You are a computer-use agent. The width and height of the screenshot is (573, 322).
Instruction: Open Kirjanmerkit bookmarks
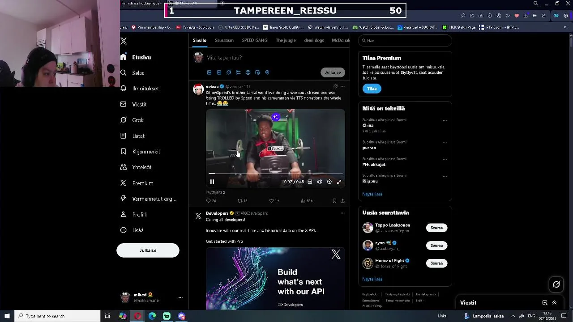click(x=140, y=152)
